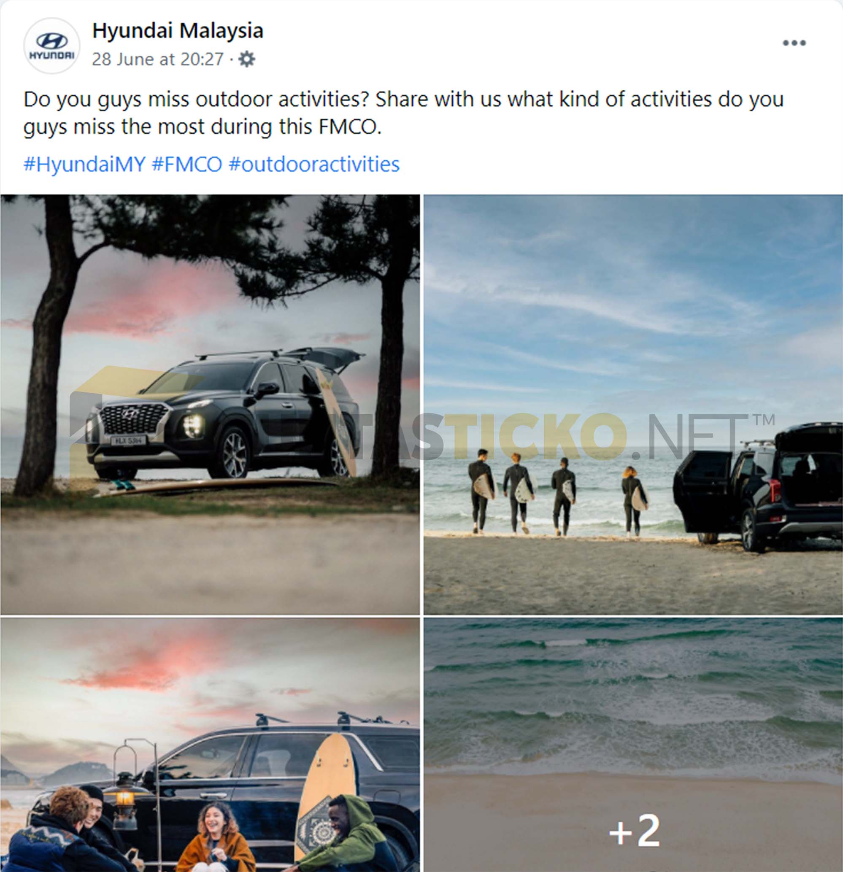The width and height of the screenshot is (843, 872).
Task: Open photo of friends sitting beside SUV
Action: (210, 745)
